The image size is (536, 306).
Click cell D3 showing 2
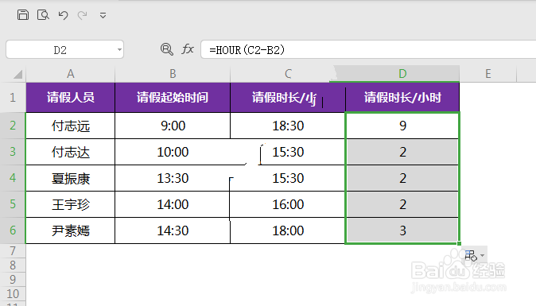click(x=402, y=152)
